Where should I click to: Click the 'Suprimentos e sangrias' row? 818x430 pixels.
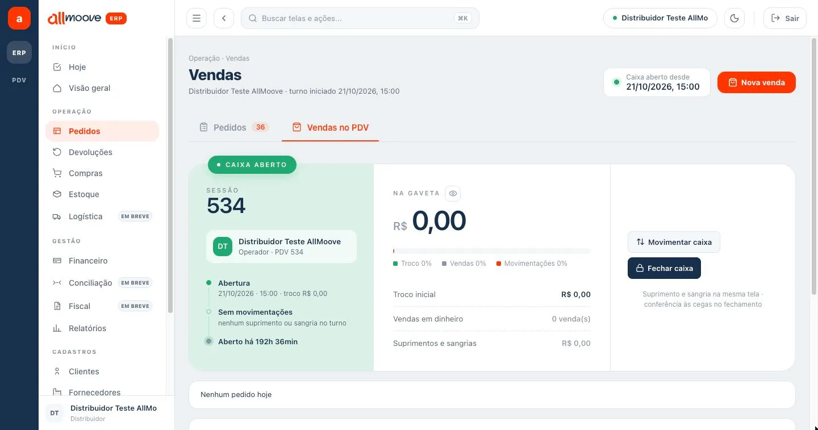pos(492,343)
